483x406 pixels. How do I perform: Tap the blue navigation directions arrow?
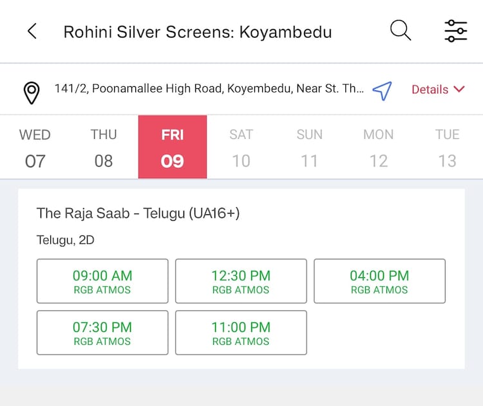382,91
